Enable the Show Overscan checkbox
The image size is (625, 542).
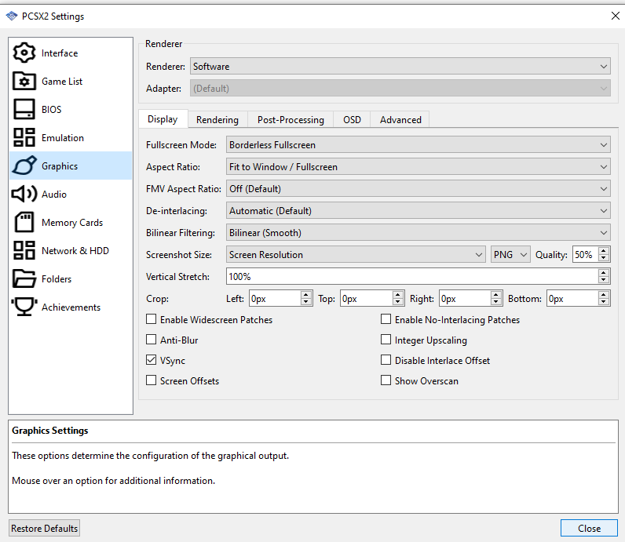coord(386,380)
